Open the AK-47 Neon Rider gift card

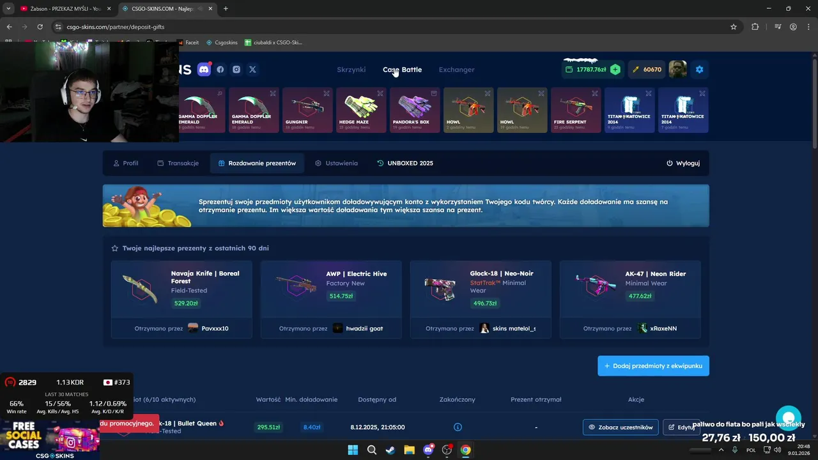click(630, 299)
